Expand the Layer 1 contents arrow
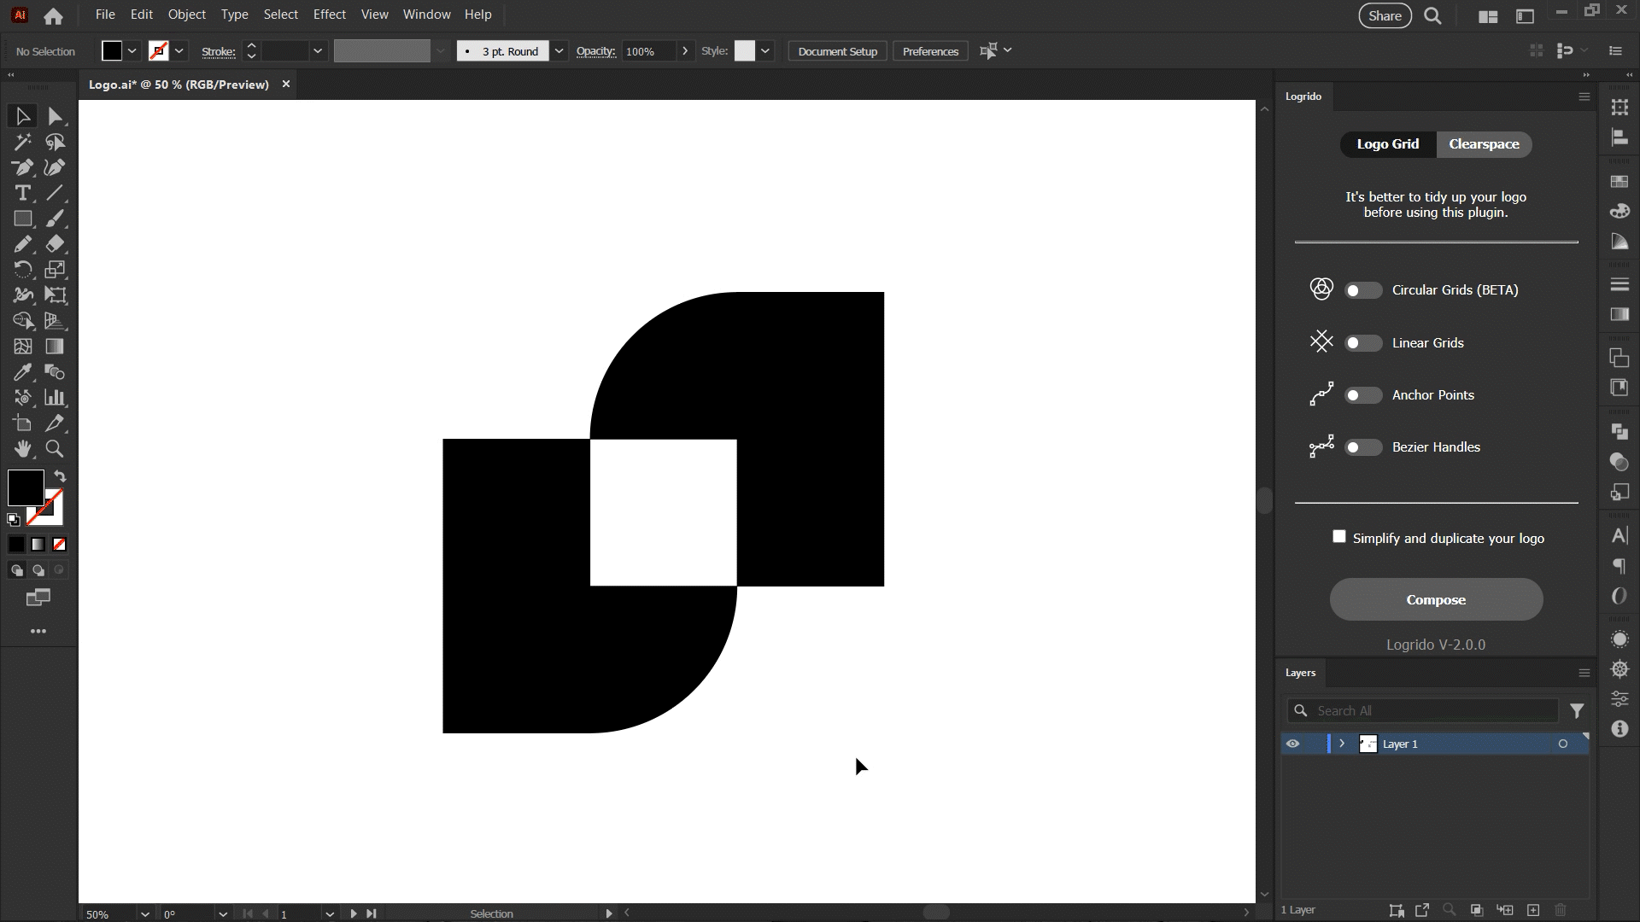 click(1342, 744)
